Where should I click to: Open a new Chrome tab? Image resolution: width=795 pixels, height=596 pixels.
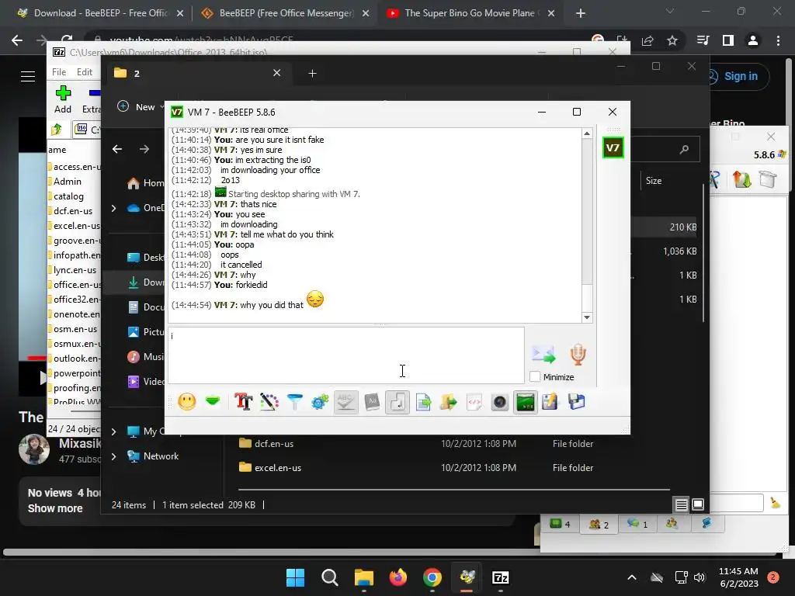pyautogui.click(x=581, y=13)
